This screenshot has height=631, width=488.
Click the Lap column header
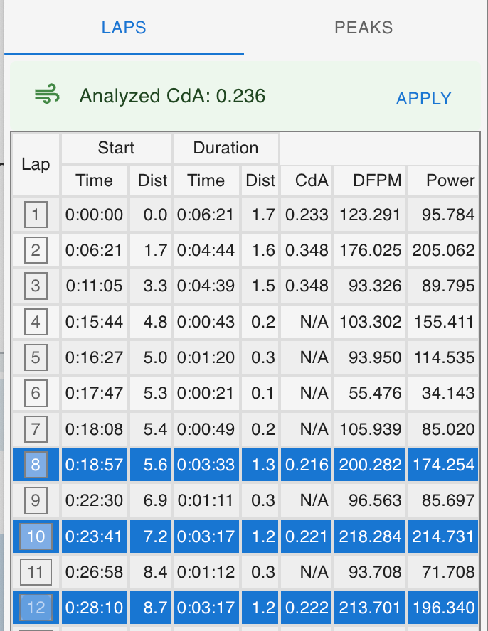pos(36,165)
